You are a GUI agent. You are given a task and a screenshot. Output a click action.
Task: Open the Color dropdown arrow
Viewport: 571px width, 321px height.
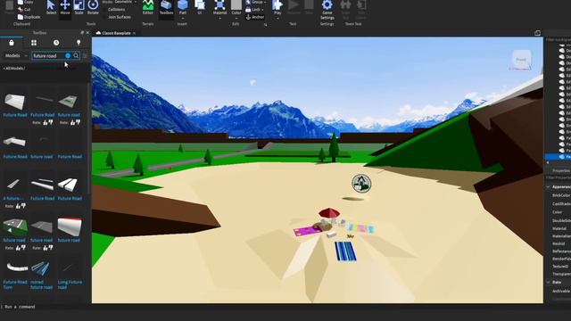click(x=236, y=18)
